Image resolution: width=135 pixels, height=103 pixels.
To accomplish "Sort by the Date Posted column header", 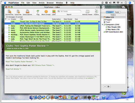I will point(69,19).
